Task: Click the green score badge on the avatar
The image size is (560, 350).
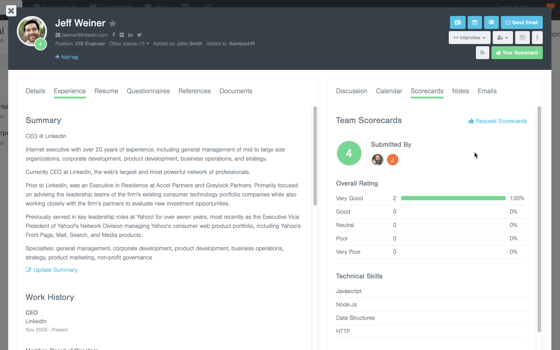Action: (41, 44)
